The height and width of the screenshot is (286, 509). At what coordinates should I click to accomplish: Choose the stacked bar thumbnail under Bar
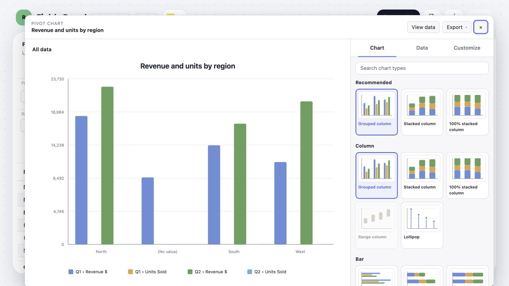point(422,276)
